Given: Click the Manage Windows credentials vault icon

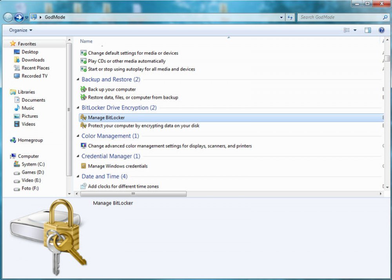Looking at the screenshot, I should pyautogui.click(x=83, y=166).
